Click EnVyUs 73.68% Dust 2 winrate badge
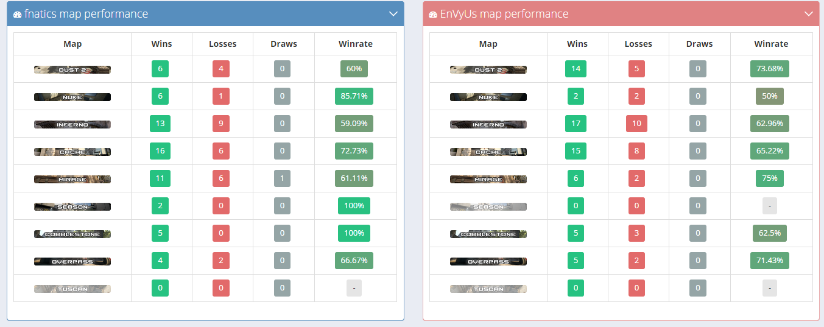The image size is (824, 327). point(770,69)
